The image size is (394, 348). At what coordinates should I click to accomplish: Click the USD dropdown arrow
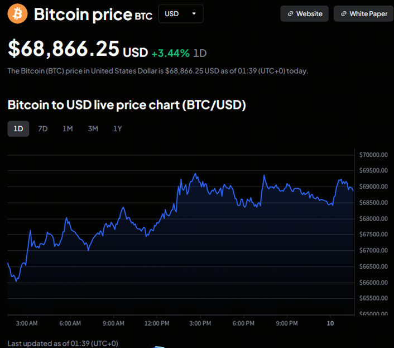coord(194,13)
